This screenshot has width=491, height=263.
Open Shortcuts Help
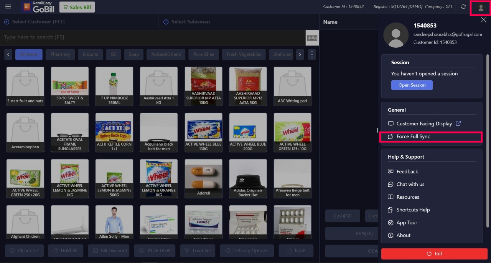pos(413,210)
